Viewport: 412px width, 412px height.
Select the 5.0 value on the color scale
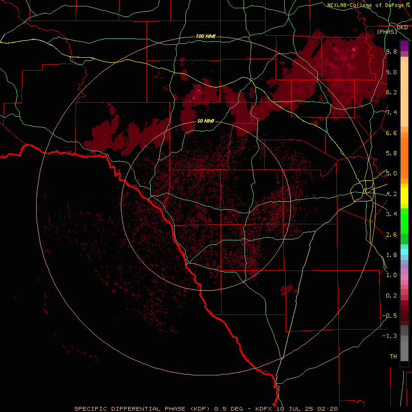(391, 173)
